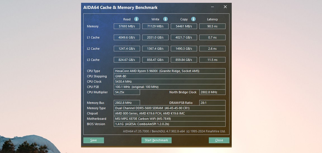Select L3 Cache write value 858.47 GB/s
Screen dimensions: 322x153
pos(155,60)
